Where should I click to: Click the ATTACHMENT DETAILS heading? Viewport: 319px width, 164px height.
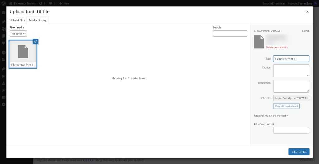pos(267,31)
